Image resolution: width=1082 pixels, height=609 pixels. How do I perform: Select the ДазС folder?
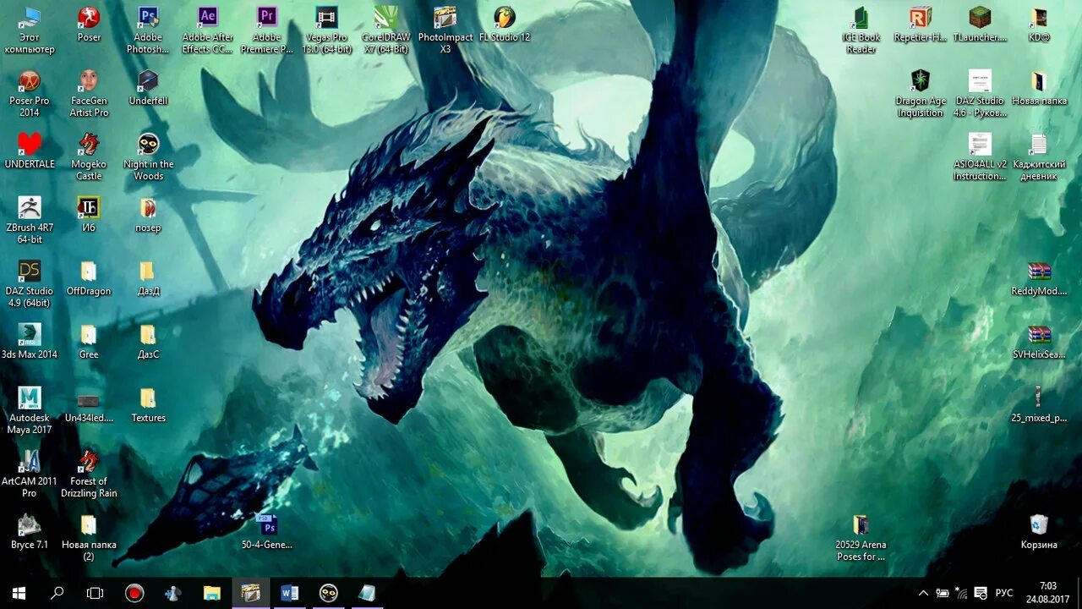tap(148, 342)
